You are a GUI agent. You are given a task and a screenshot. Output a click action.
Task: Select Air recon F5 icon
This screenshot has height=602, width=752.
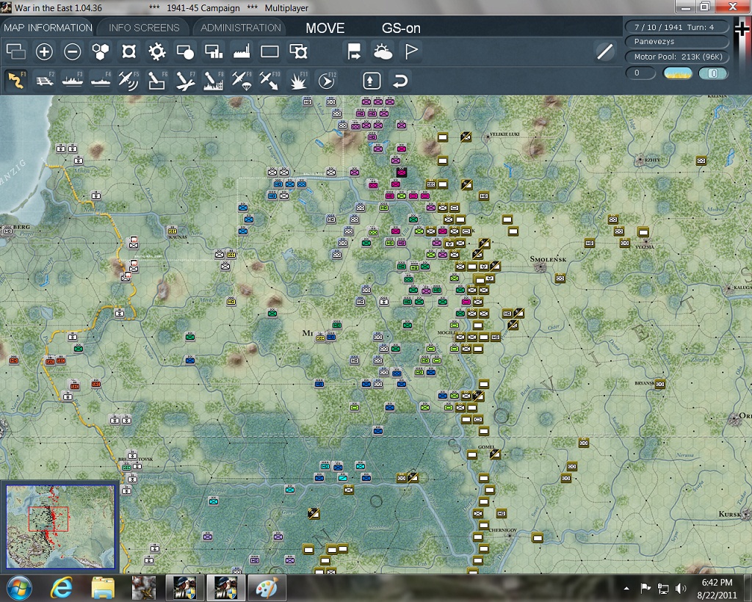tap(129, 80)
